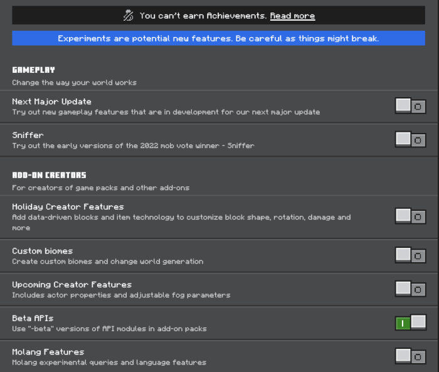Toggle Upcoming Creator Features on

point(410,289)
